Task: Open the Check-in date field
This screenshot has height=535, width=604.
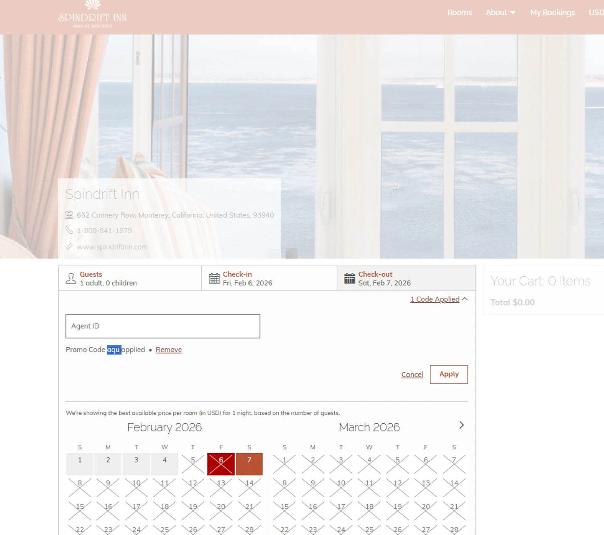Action: tap(269, 278)
